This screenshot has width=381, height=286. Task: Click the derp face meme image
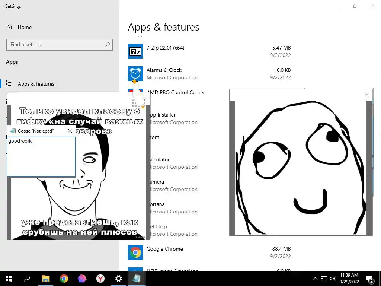(301, 168)
